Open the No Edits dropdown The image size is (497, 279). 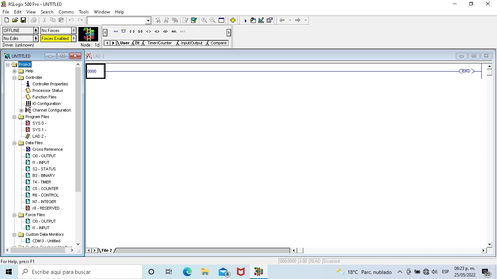click(x=36, y=39)
